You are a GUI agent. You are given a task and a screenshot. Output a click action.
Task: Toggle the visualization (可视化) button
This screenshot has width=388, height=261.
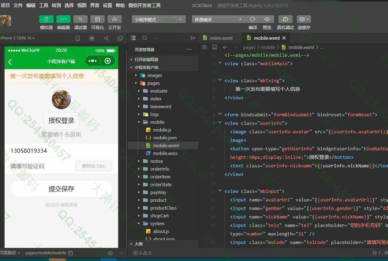coord(98,19)
